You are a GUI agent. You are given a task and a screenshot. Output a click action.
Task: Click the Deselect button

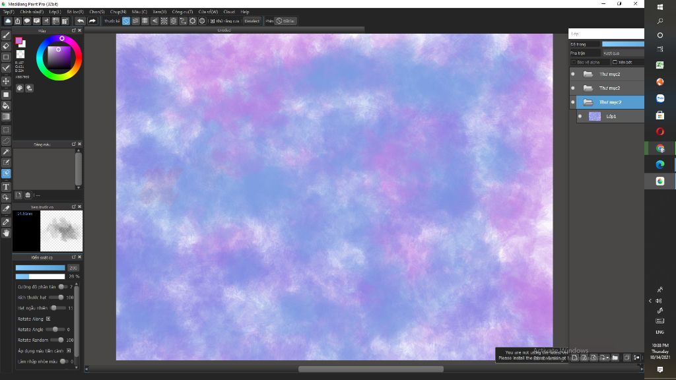[252, 21]
